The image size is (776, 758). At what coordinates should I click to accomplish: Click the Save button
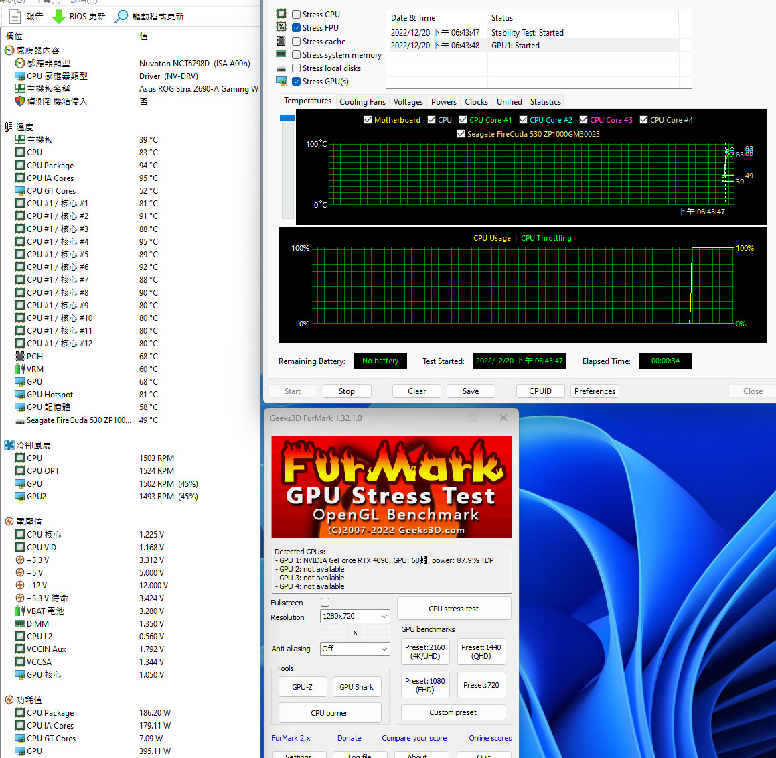pyautogui.click(x=471, y=391)
